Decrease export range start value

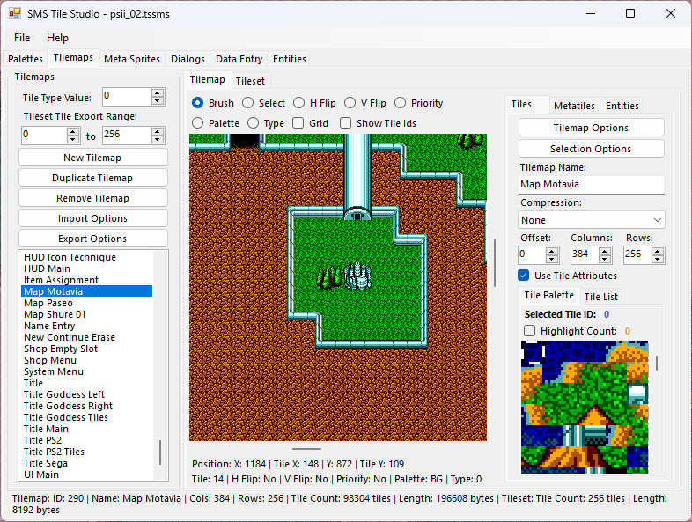pyautogui.click(x=73, y=139)
